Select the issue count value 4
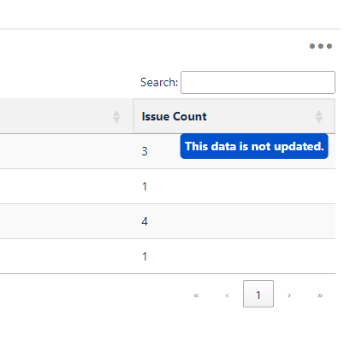This screenshot has height=357, width=350. [x=145, y=221]
